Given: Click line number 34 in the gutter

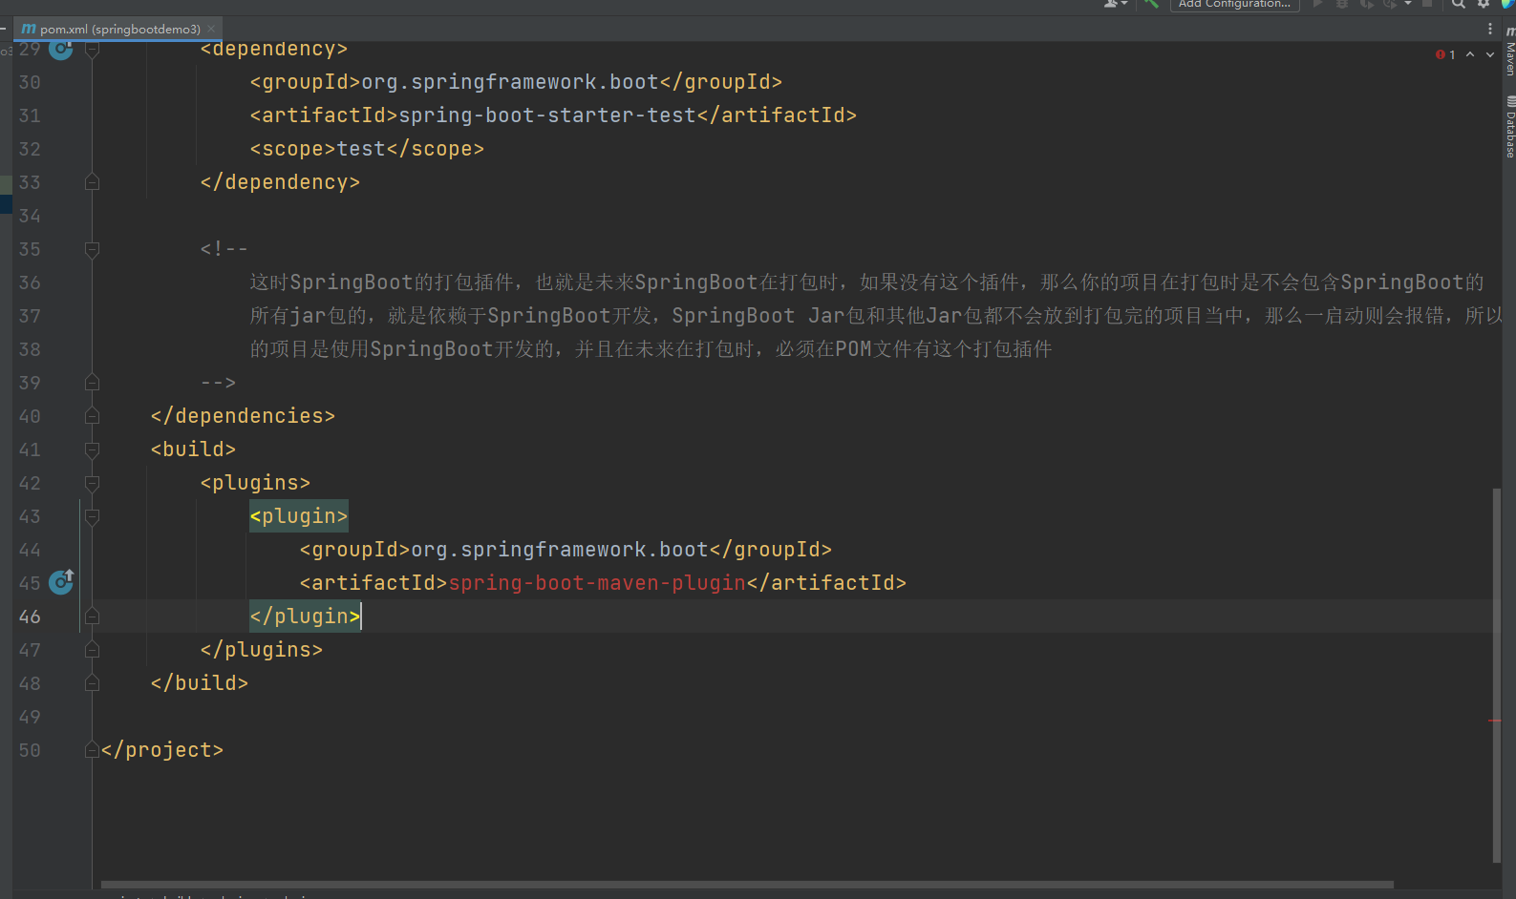Looking at the screenshot, I should (x=30, y=216).
